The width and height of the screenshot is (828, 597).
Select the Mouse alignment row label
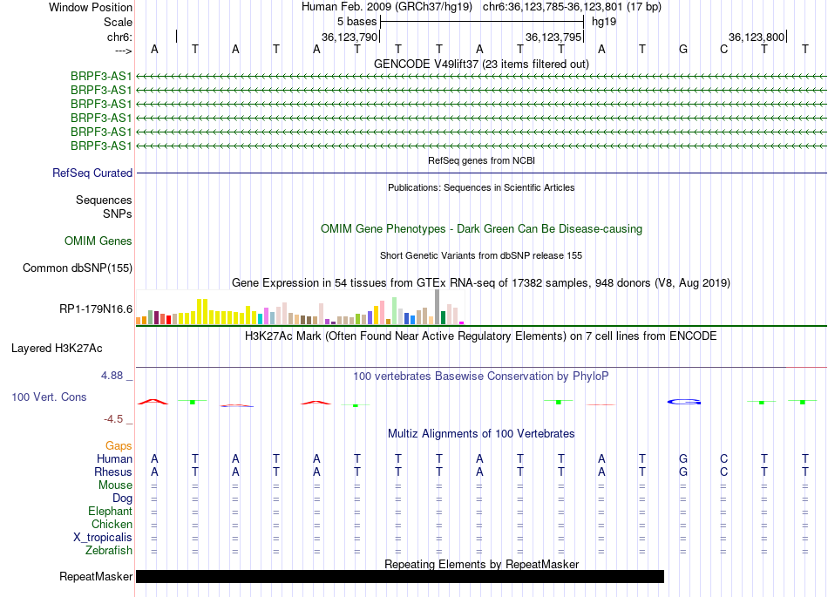pos(115,485)
